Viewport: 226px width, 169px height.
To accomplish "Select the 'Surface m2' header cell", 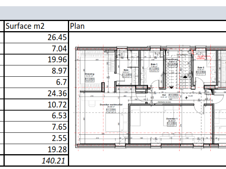I will (36, 26).
